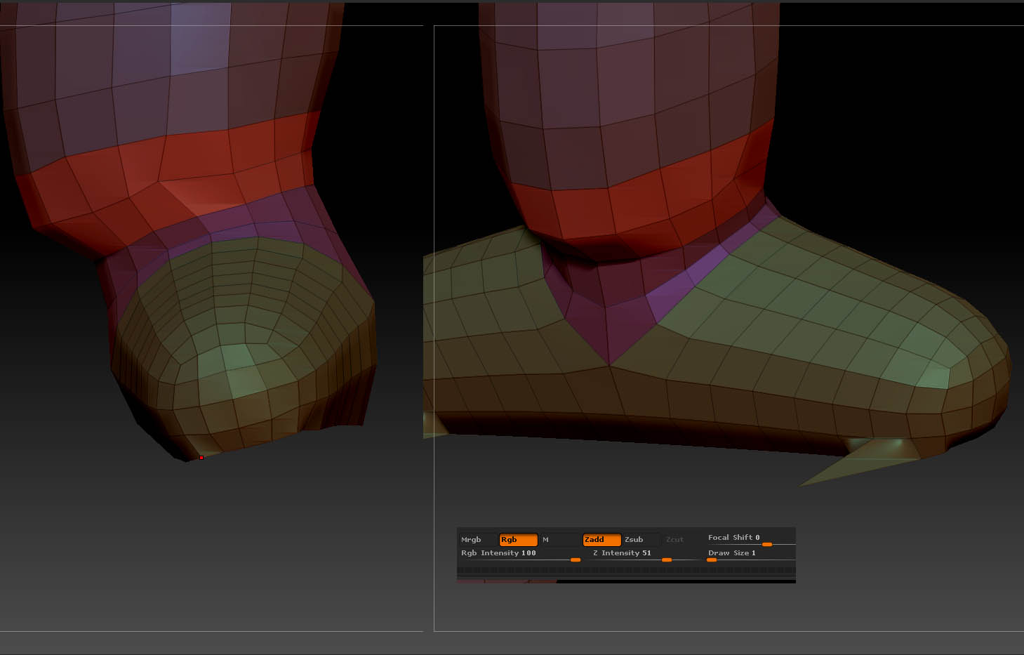Select the grayed-out Zcut mode button
This screenshot has height=655, width=1024.
coord(674,539)
